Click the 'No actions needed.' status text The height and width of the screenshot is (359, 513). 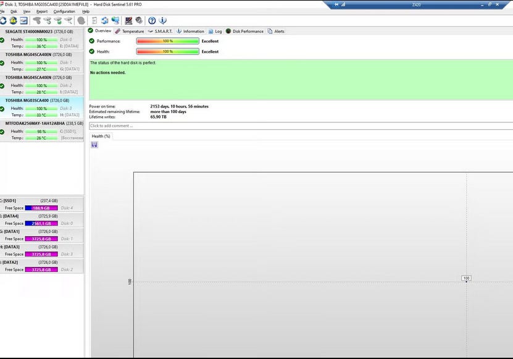click(x=107, y=73)
